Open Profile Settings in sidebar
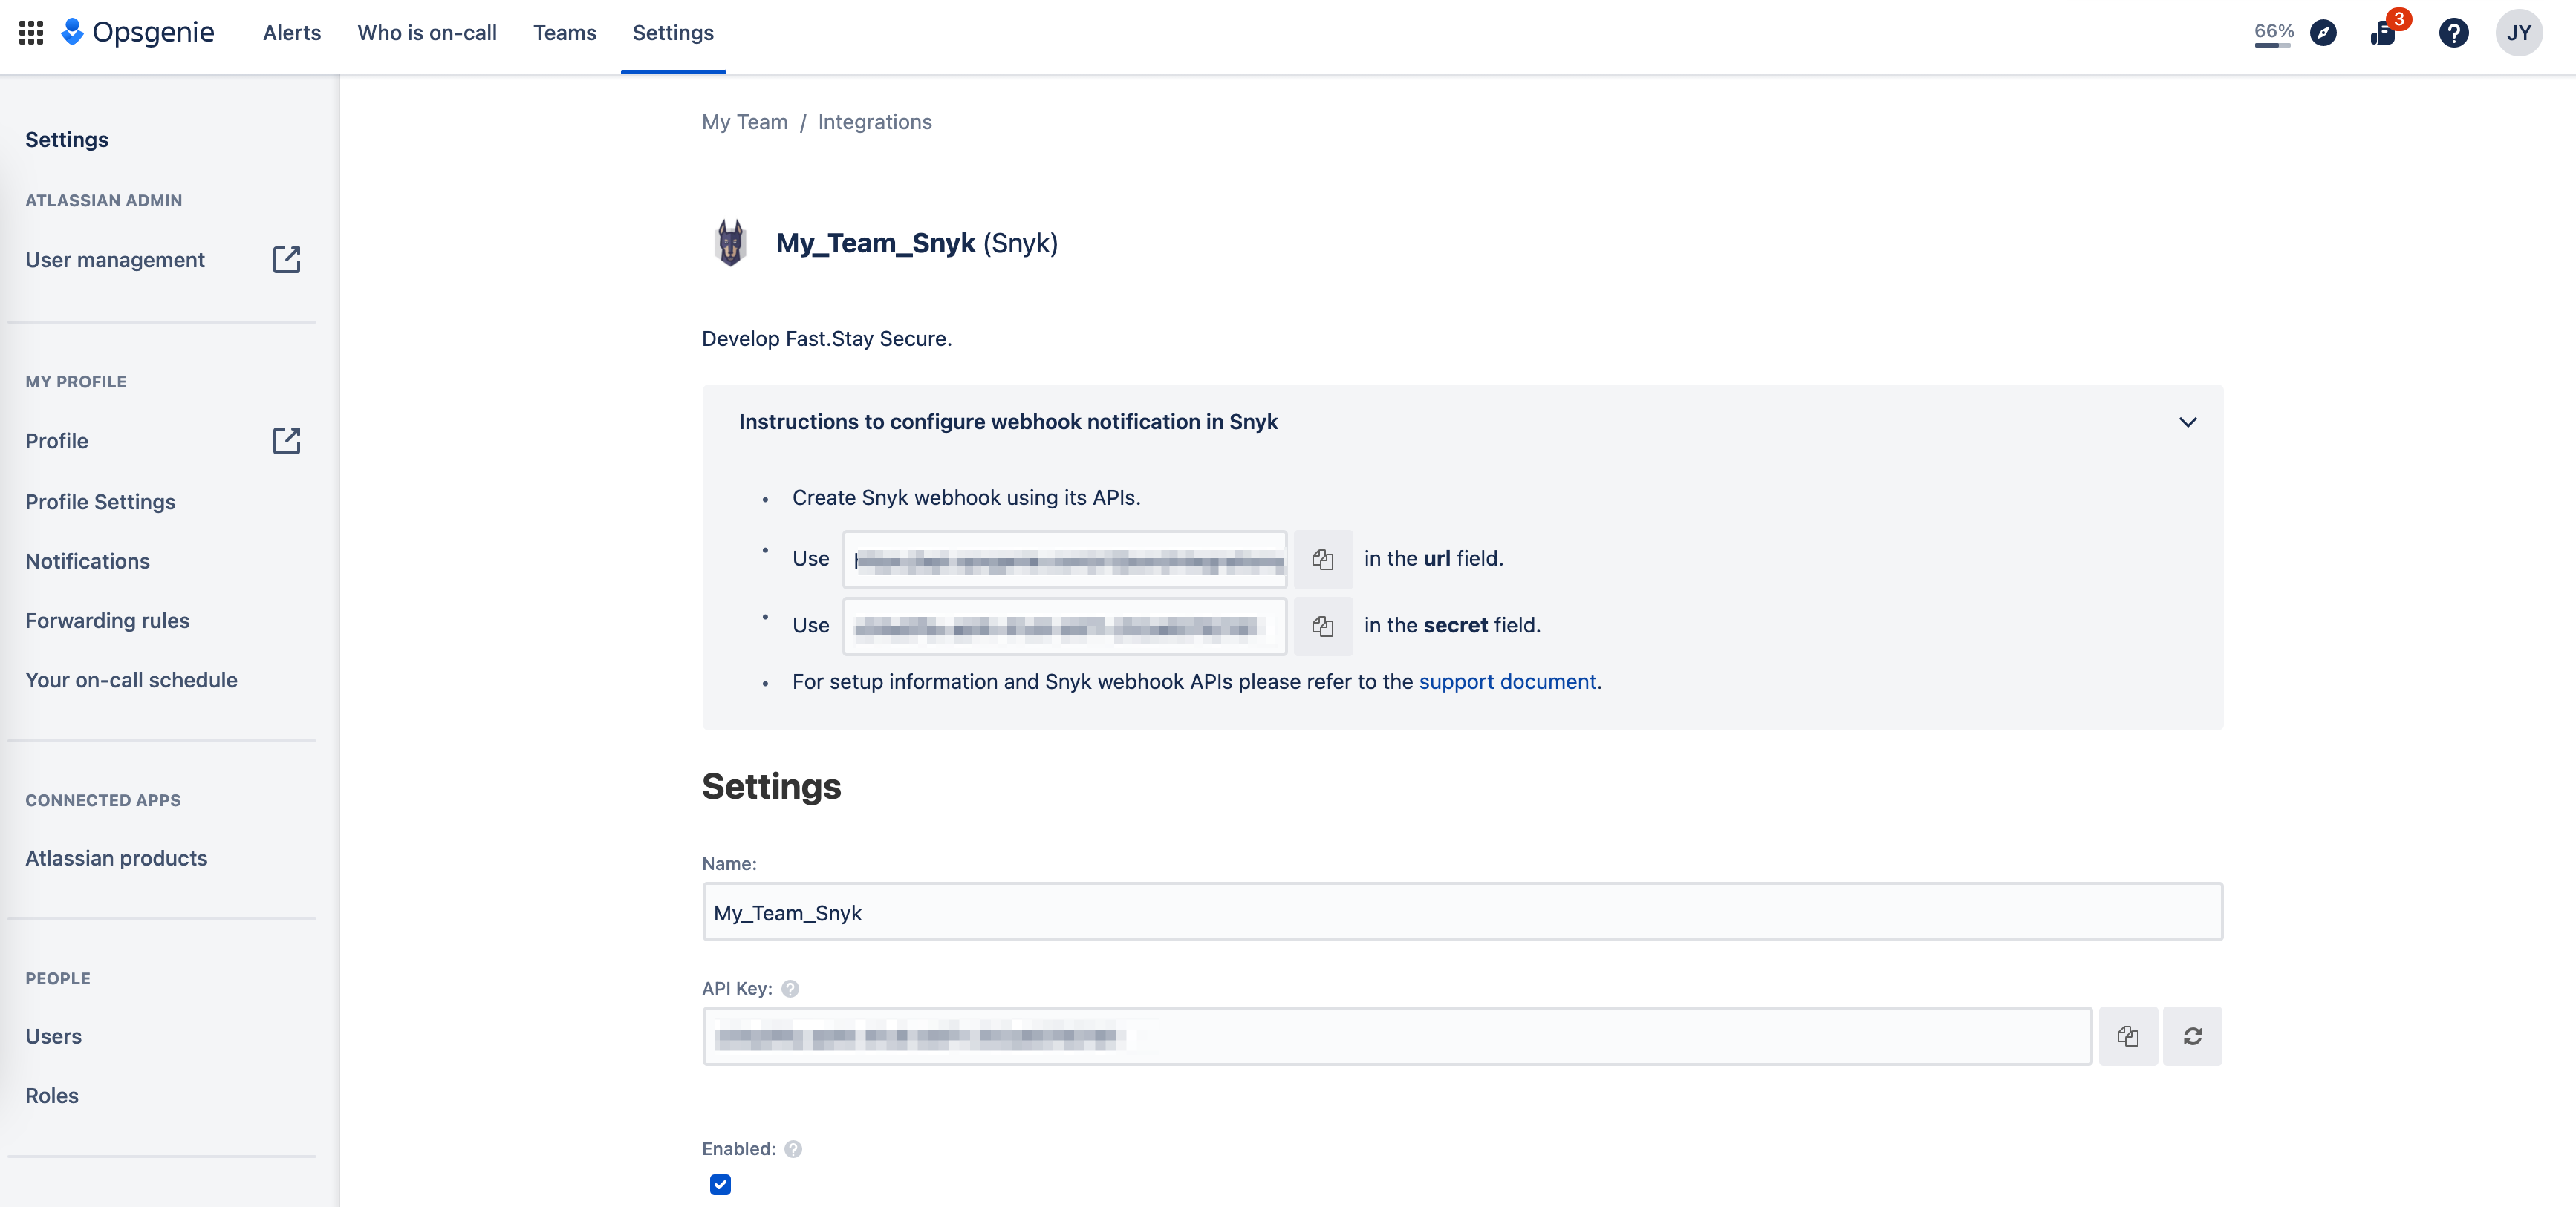The image size is (2576, 1207). click(x=100, y=502)
